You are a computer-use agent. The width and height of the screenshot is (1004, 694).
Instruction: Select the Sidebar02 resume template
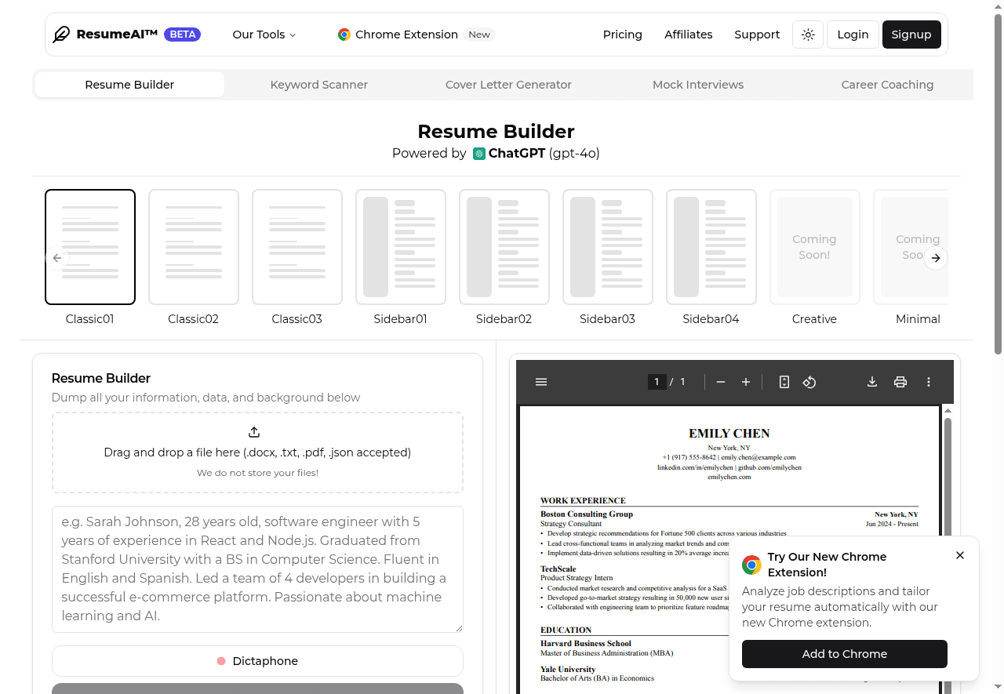504,247
